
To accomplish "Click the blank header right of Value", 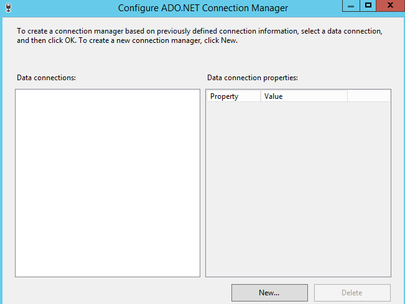I will pos(368,96).
